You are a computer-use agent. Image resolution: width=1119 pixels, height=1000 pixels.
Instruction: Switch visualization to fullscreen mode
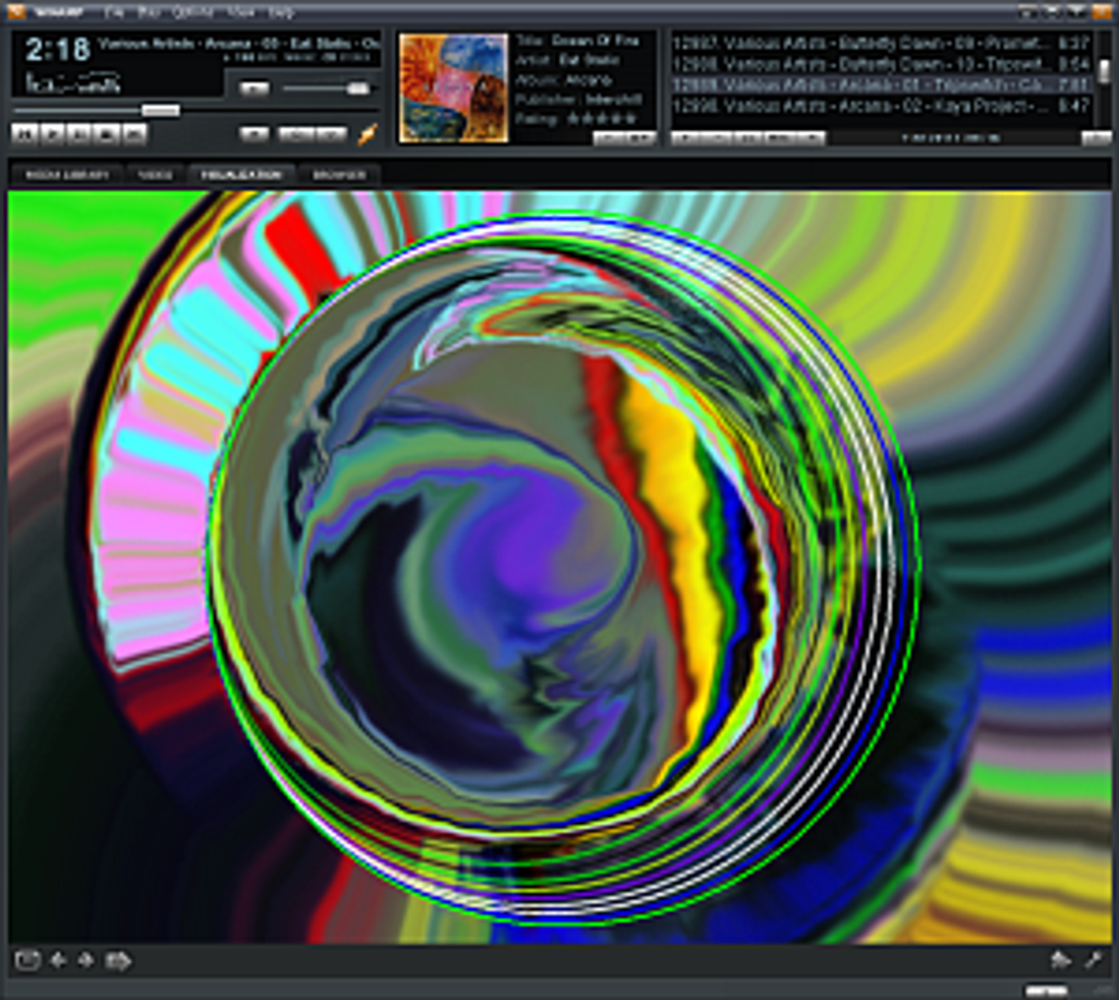[27, 960]
